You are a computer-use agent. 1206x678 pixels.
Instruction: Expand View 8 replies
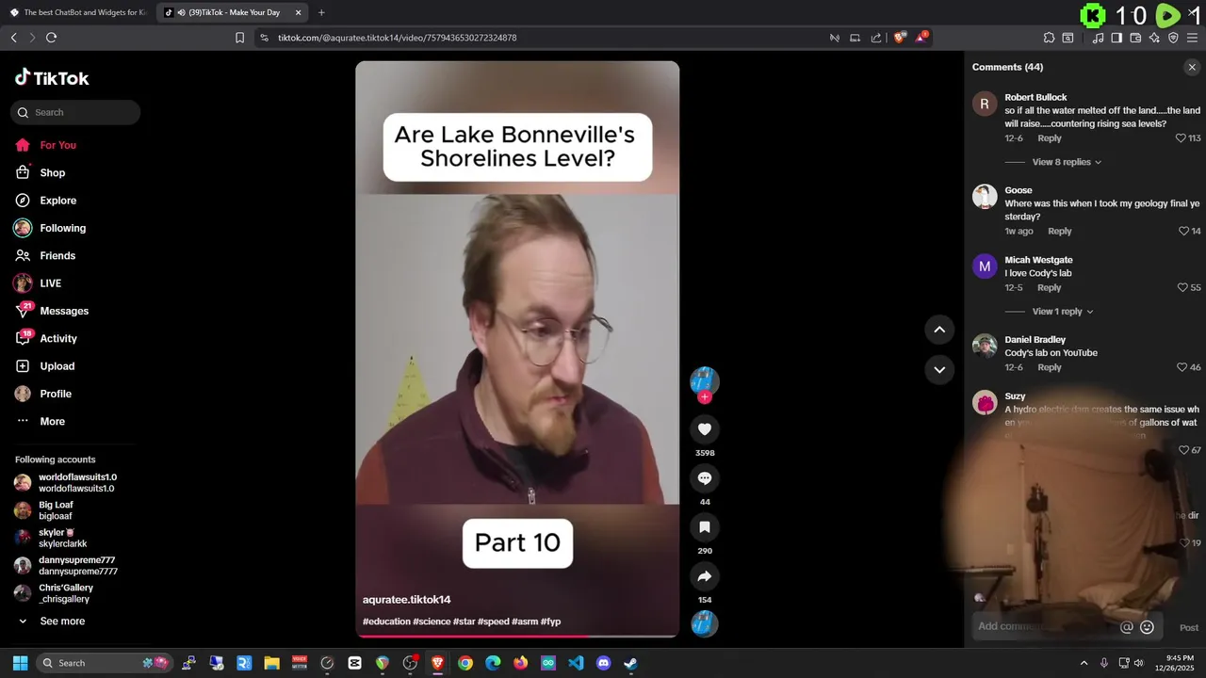[x=1067, y=162]
